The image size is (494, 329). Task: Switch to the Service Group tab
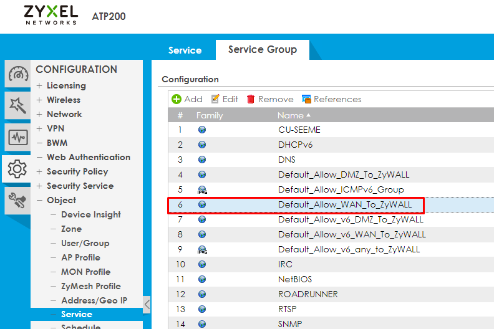pyautogui.click(x=263, y=49)
